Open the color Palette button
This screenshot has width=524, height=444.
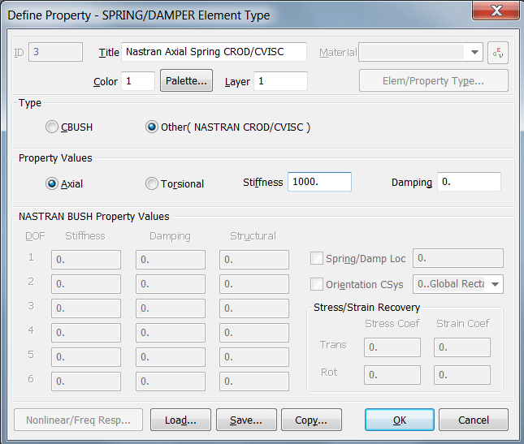pyautogui.click(x=186, y=80)
